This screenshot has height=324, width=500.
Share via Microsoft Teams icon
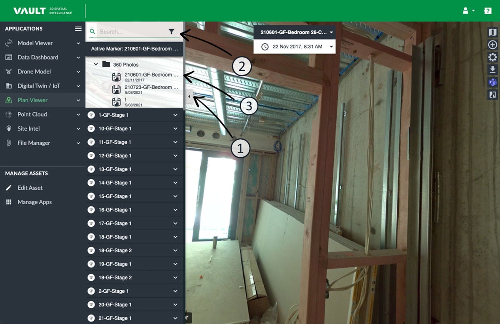pyautogui.click(x=492, y=82)
